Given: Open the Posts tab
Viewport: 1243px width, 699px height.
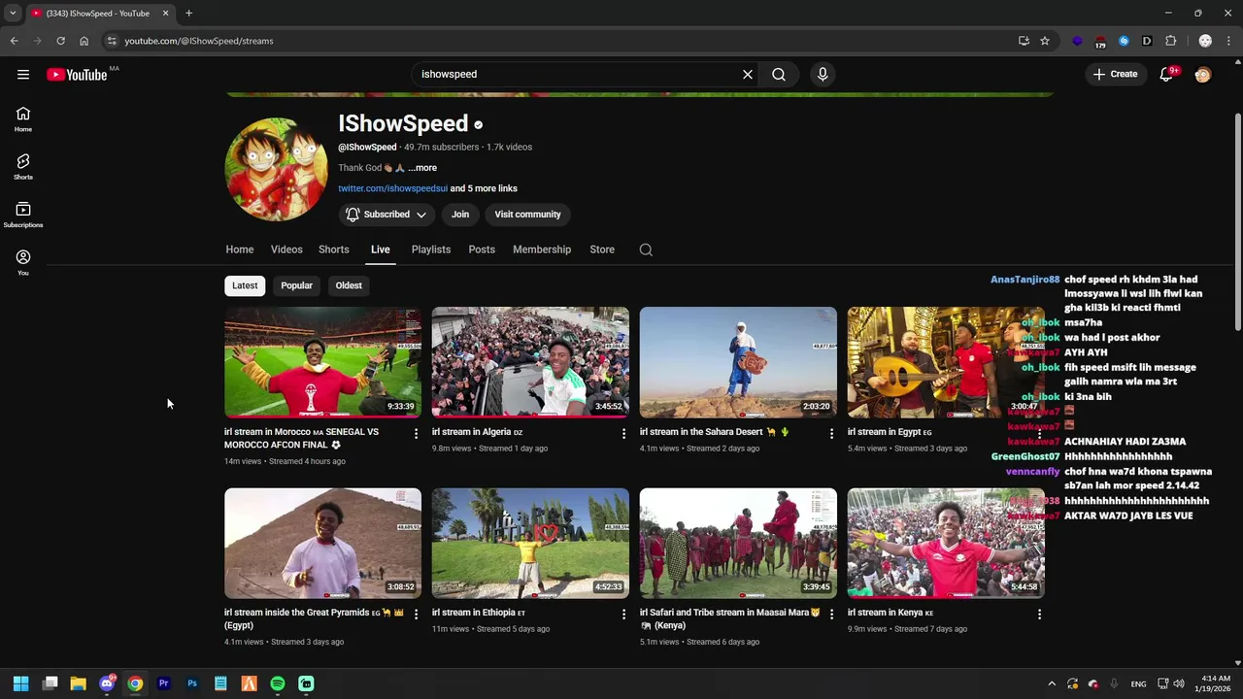Looking at the screenshot, I should 482,250.
